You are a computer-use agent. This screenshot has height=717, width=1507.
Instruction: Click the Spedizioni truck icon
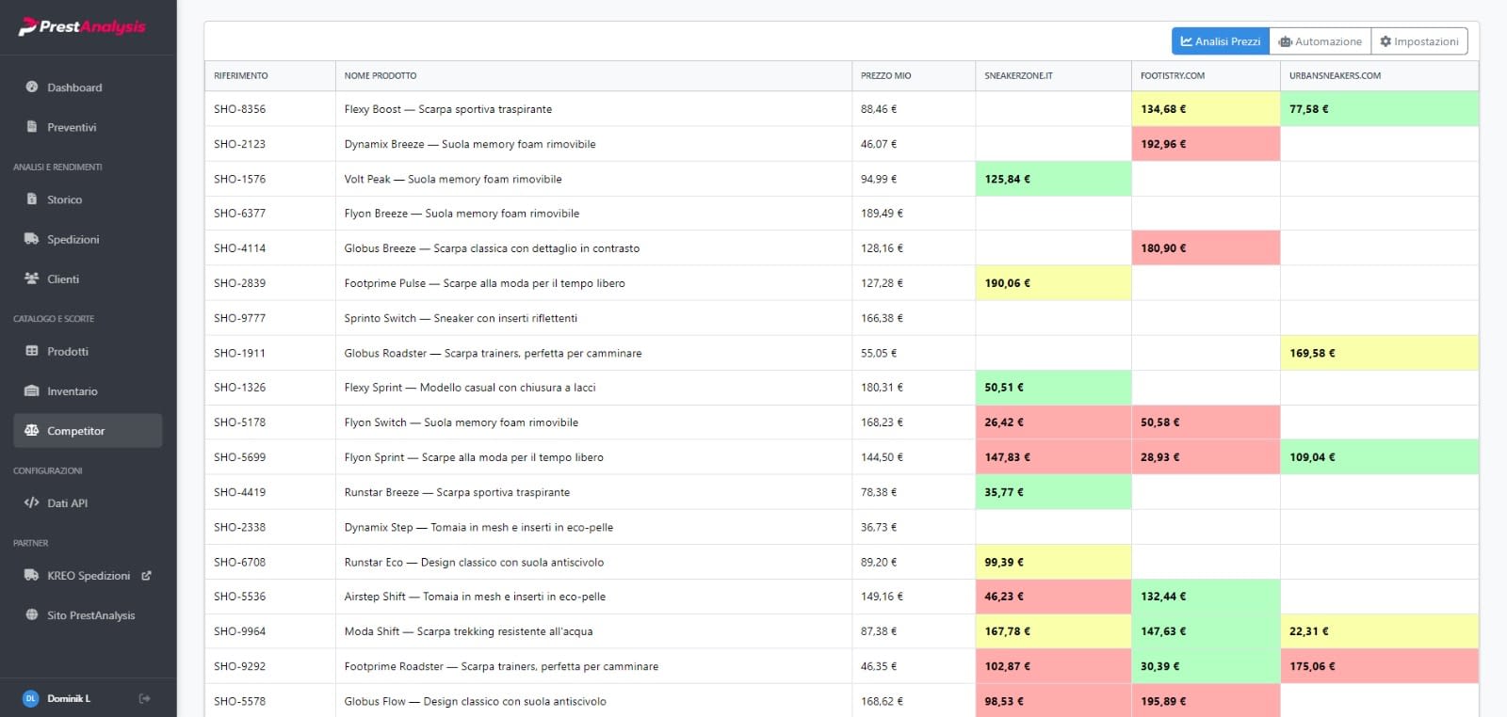[32, 239]
